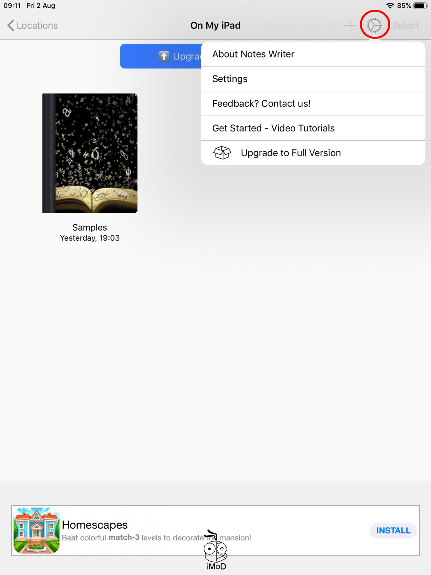Tap the battery icon in status bar

[x=421, y=5]
